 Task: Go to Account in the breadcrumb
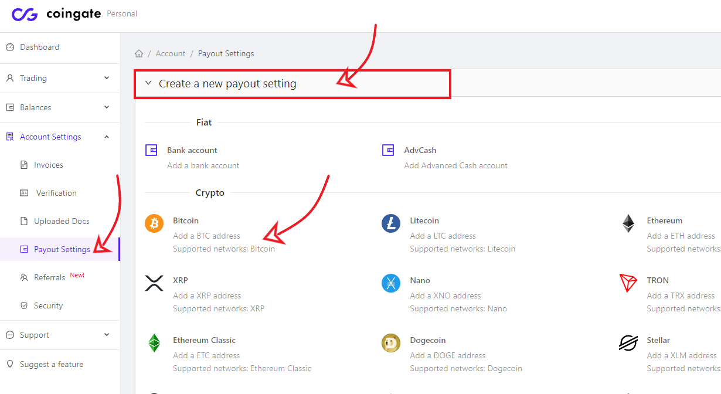click(171, 53)
